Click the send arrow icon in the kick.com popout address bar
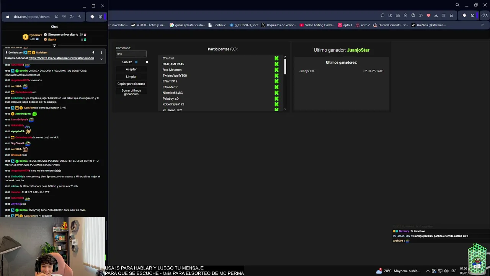The width and height of the screenshot is (490, 276). tap(72, 16)
